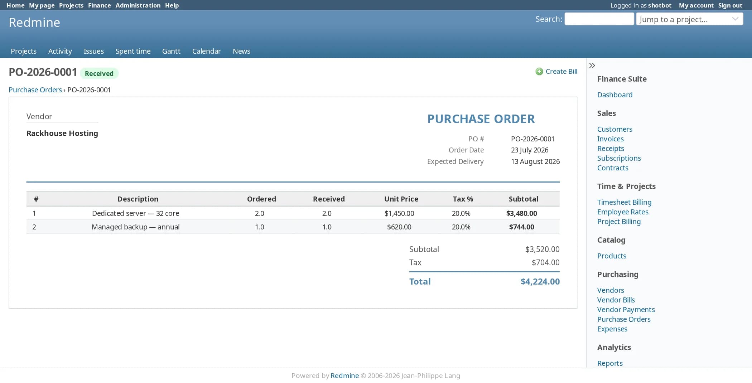Click the Received status badge
Image resolution: width=752 pixels, height=383 pixels.
pos(99,73)
